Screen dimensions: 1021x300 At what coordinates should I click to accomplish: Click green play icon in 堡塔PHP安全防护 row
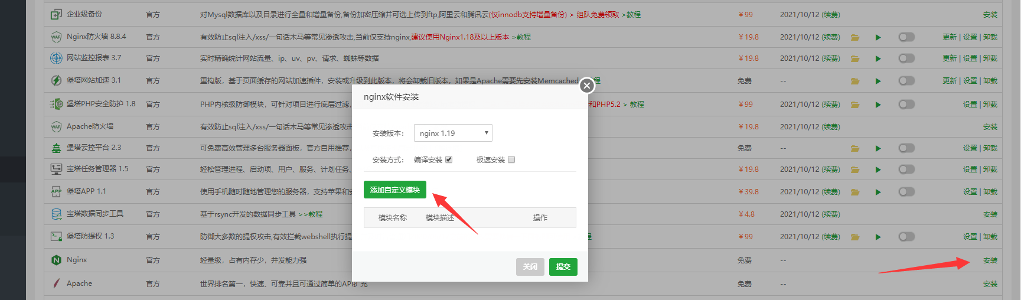[x=878, y=105]
